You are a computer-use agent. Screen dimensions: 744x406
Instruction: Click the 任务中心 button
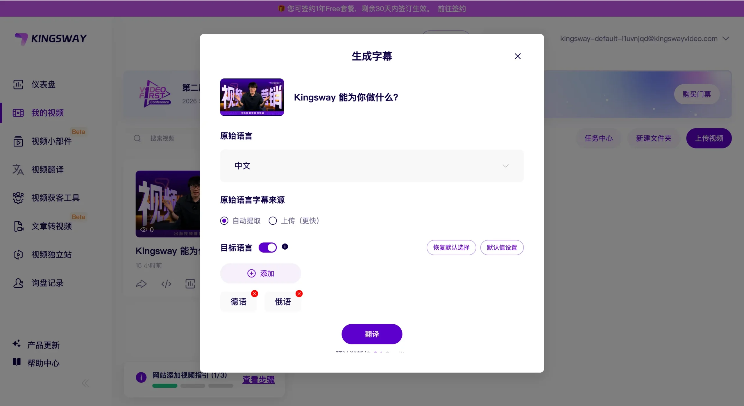click(599, 138)
